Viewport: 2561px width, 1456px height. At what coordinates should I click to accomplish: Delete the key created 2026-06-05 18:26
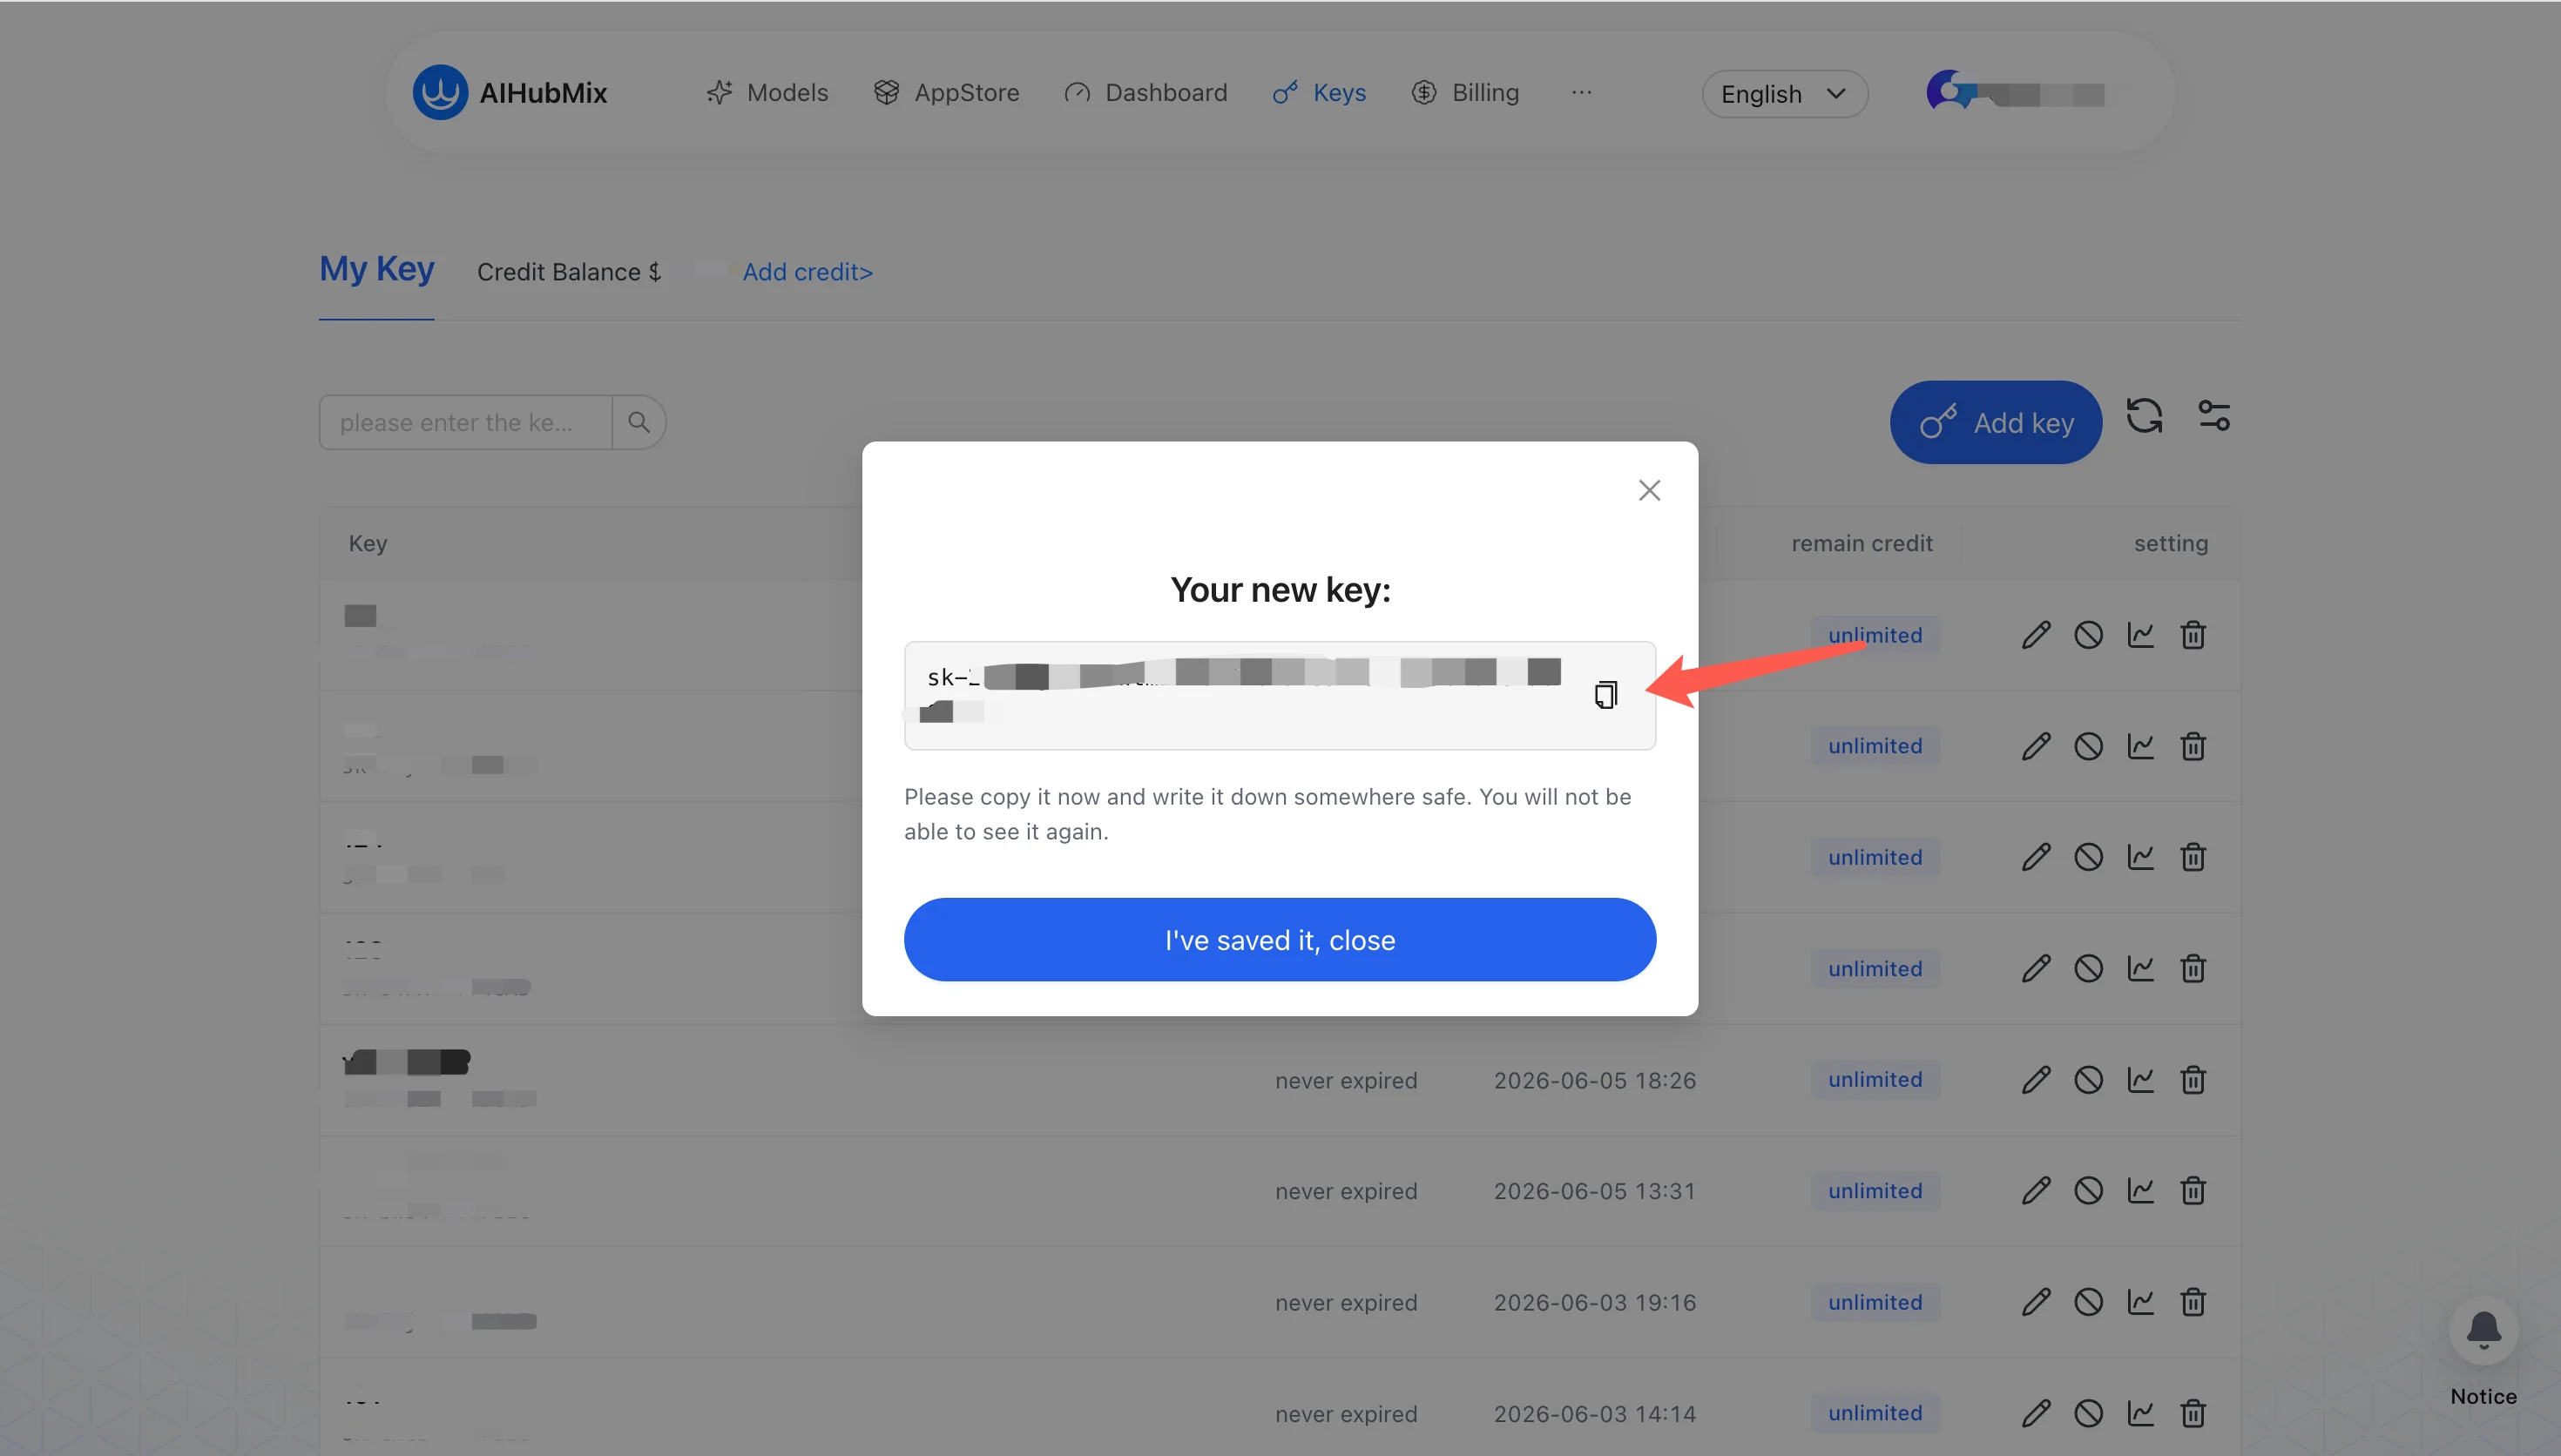2192,1080
